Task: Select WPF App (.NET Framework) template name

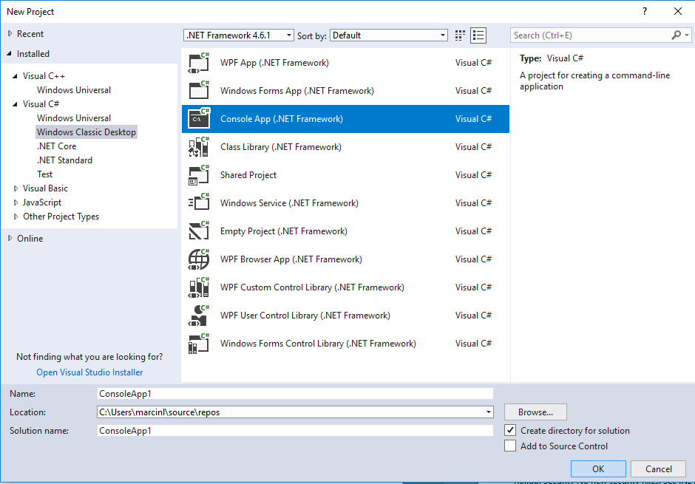Action: pyautogui.click(x=274, y=63)
